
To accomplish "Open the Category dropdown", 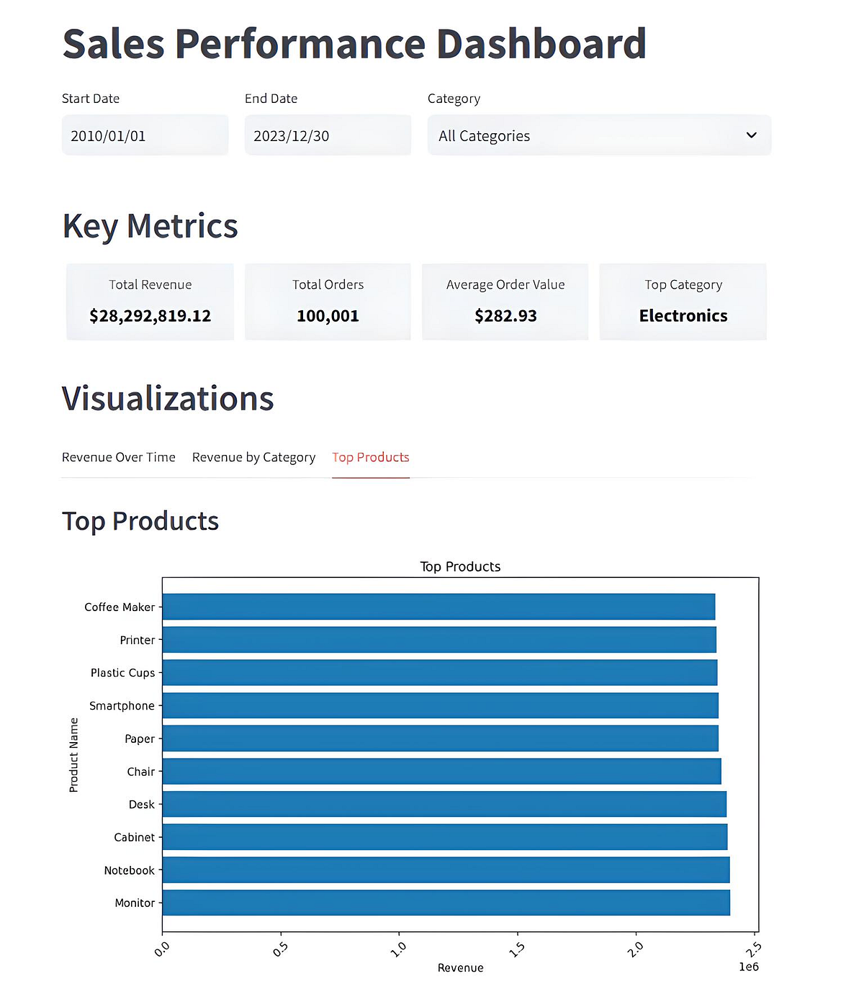I will coord(599,135).
